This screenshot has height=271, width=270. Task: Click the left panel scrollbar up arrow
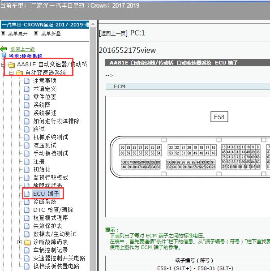93,24
